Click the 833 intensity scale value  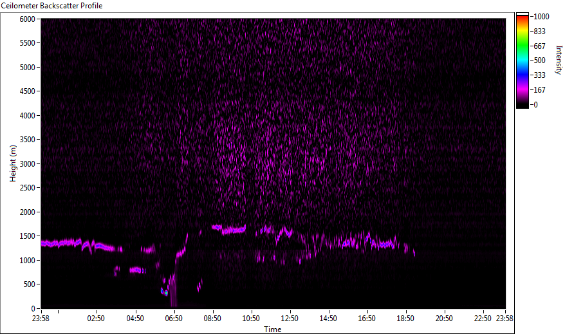pyautogui.click(x=539, y=32)
